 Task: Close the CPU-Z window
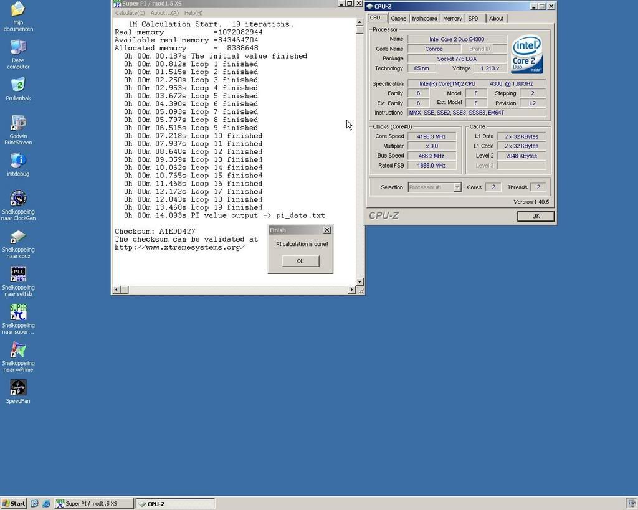click(x=551, y=6)
